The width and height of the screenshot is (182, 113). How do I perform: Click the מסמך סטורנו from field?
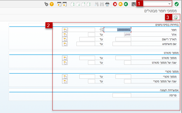(x=123, y=58)
